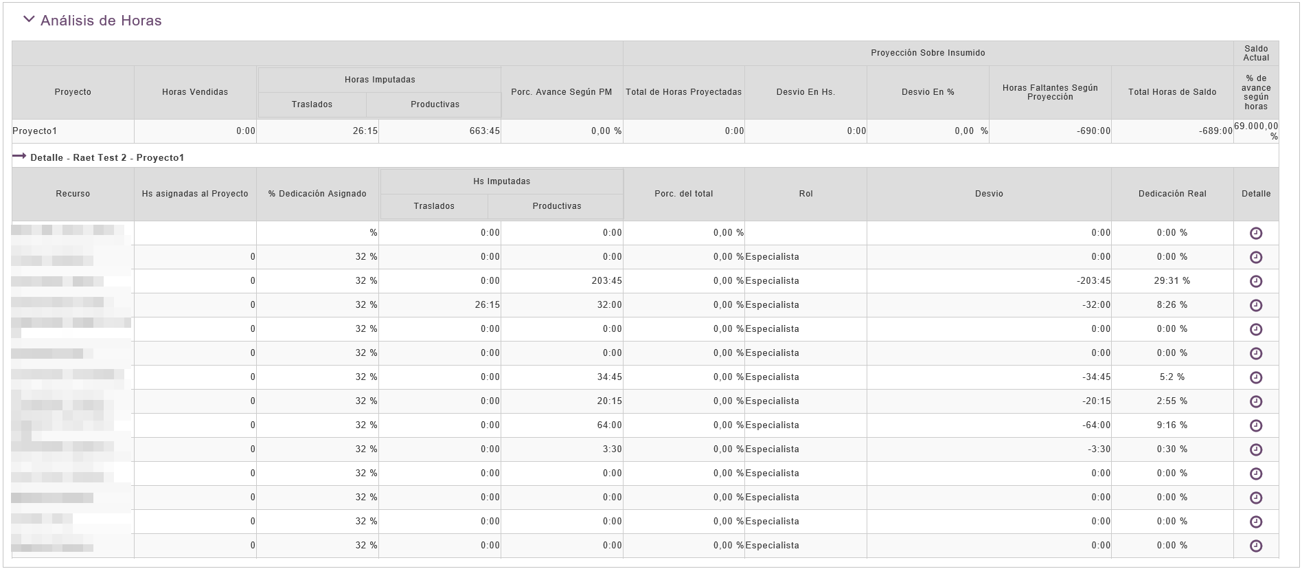The height and width of the screenshot is (569, 1302).
Task: Select the 64:00 productivas cell
Action: [562, 425]
